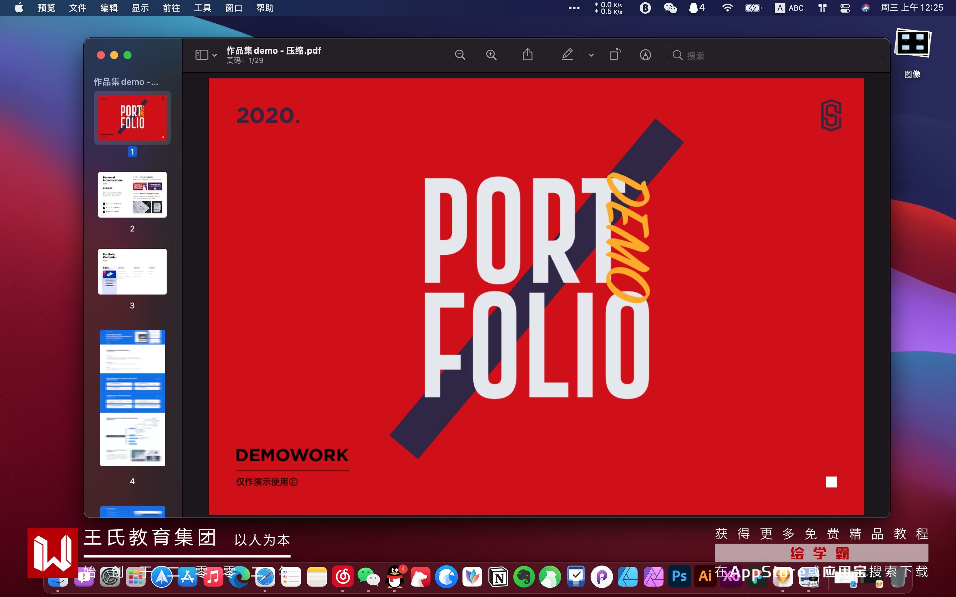Open the highlight color dropdown arrow
956x597 pixels.
[x=591, y=55]
